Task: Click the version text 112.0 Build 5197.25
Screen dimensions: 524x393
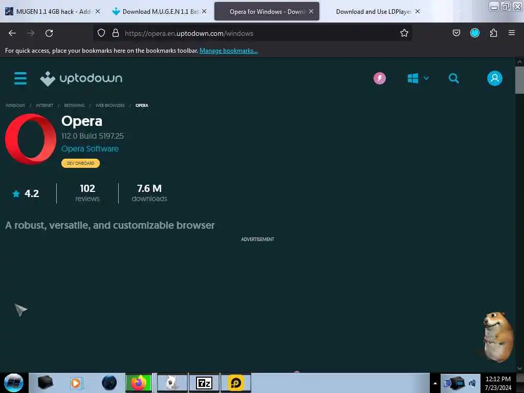Action: tap(93, 136)
